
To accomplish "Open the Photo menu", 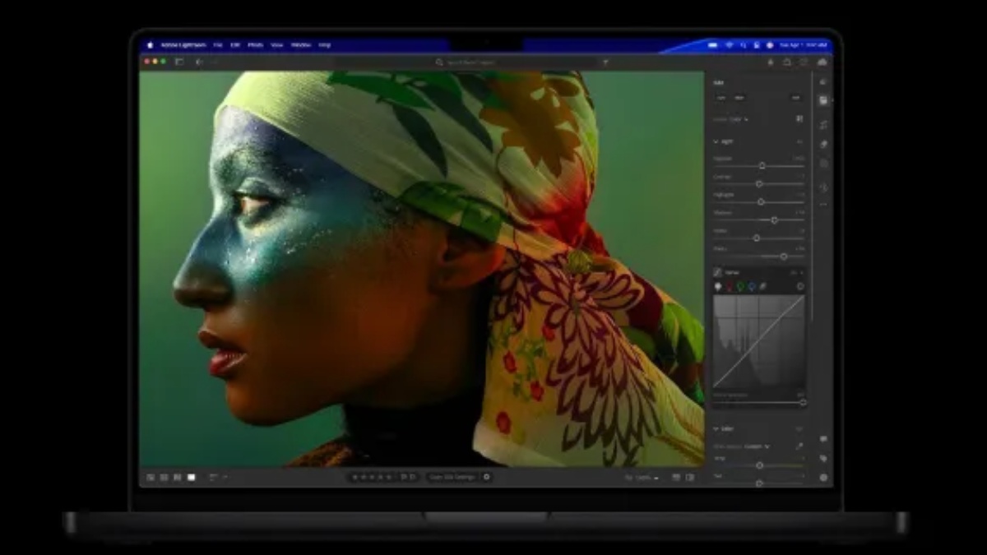I will (x=256, y=45).
